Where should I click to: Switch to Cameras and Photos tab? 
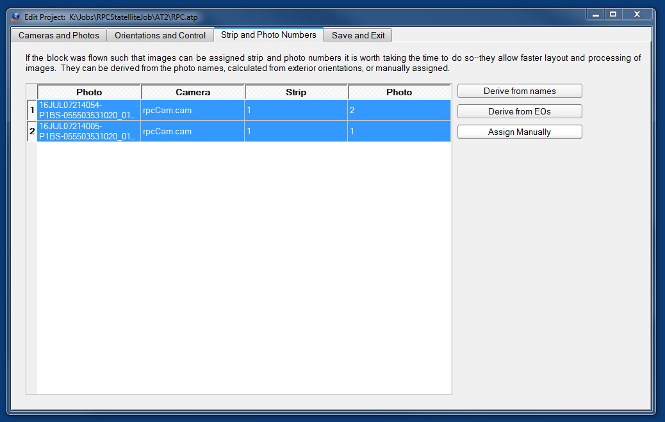point(58,35)
